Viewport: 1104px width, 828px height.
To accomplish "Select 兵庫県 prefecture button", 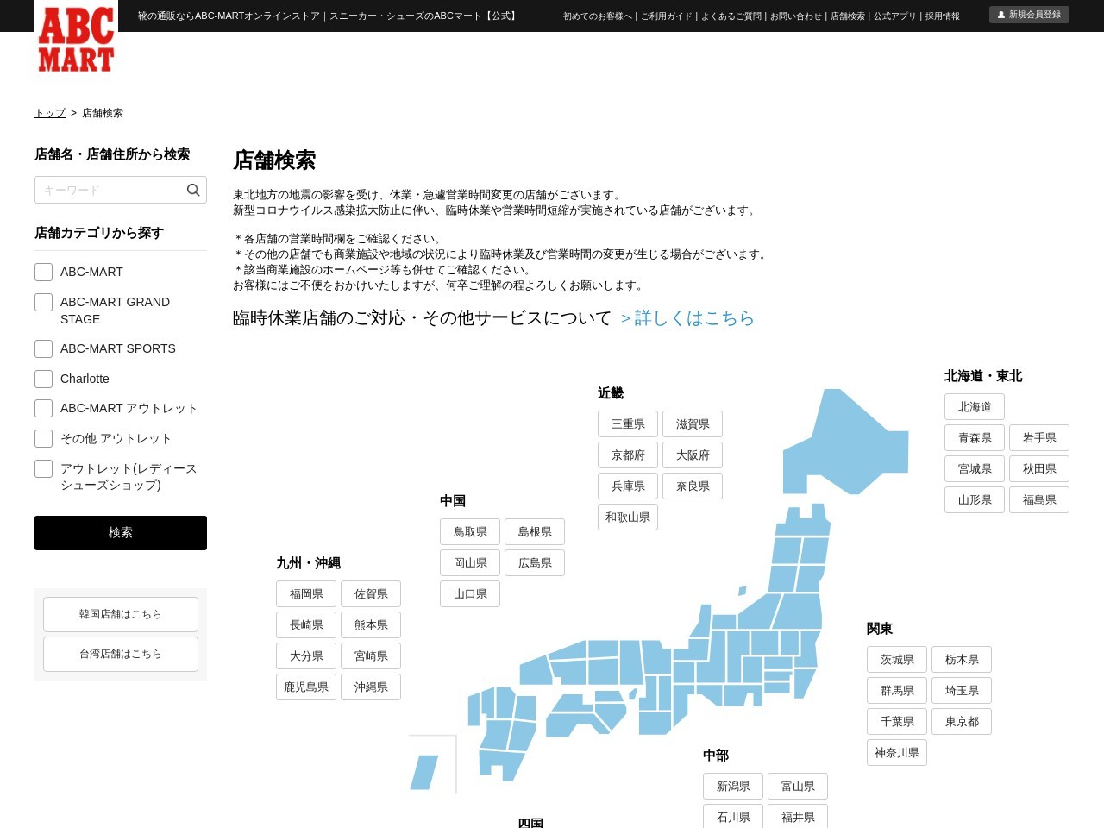I will coord(628,486).
